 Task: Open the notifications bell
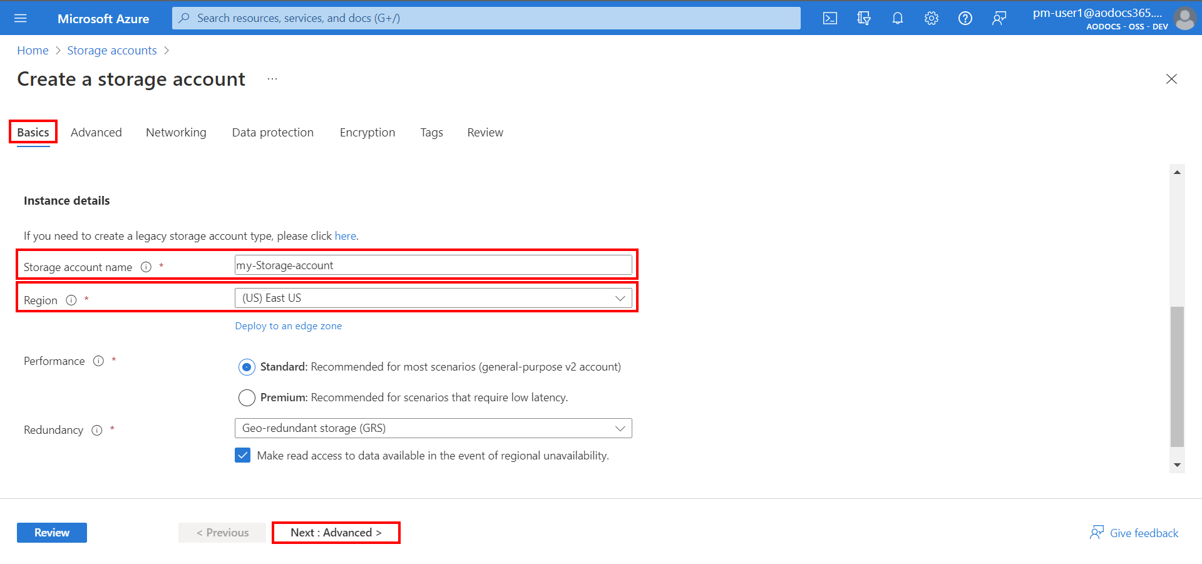(897, 18)
